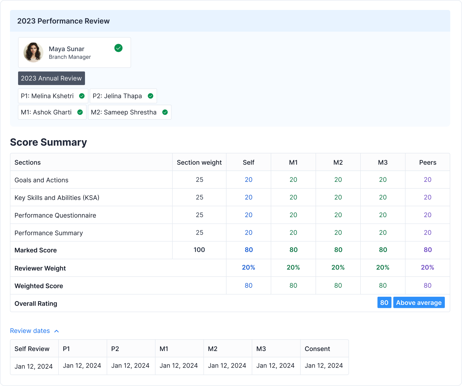Click the Above average rating badge
This screenshot has width=462, height=386.
pyautogui.click(x=419, y=302)
